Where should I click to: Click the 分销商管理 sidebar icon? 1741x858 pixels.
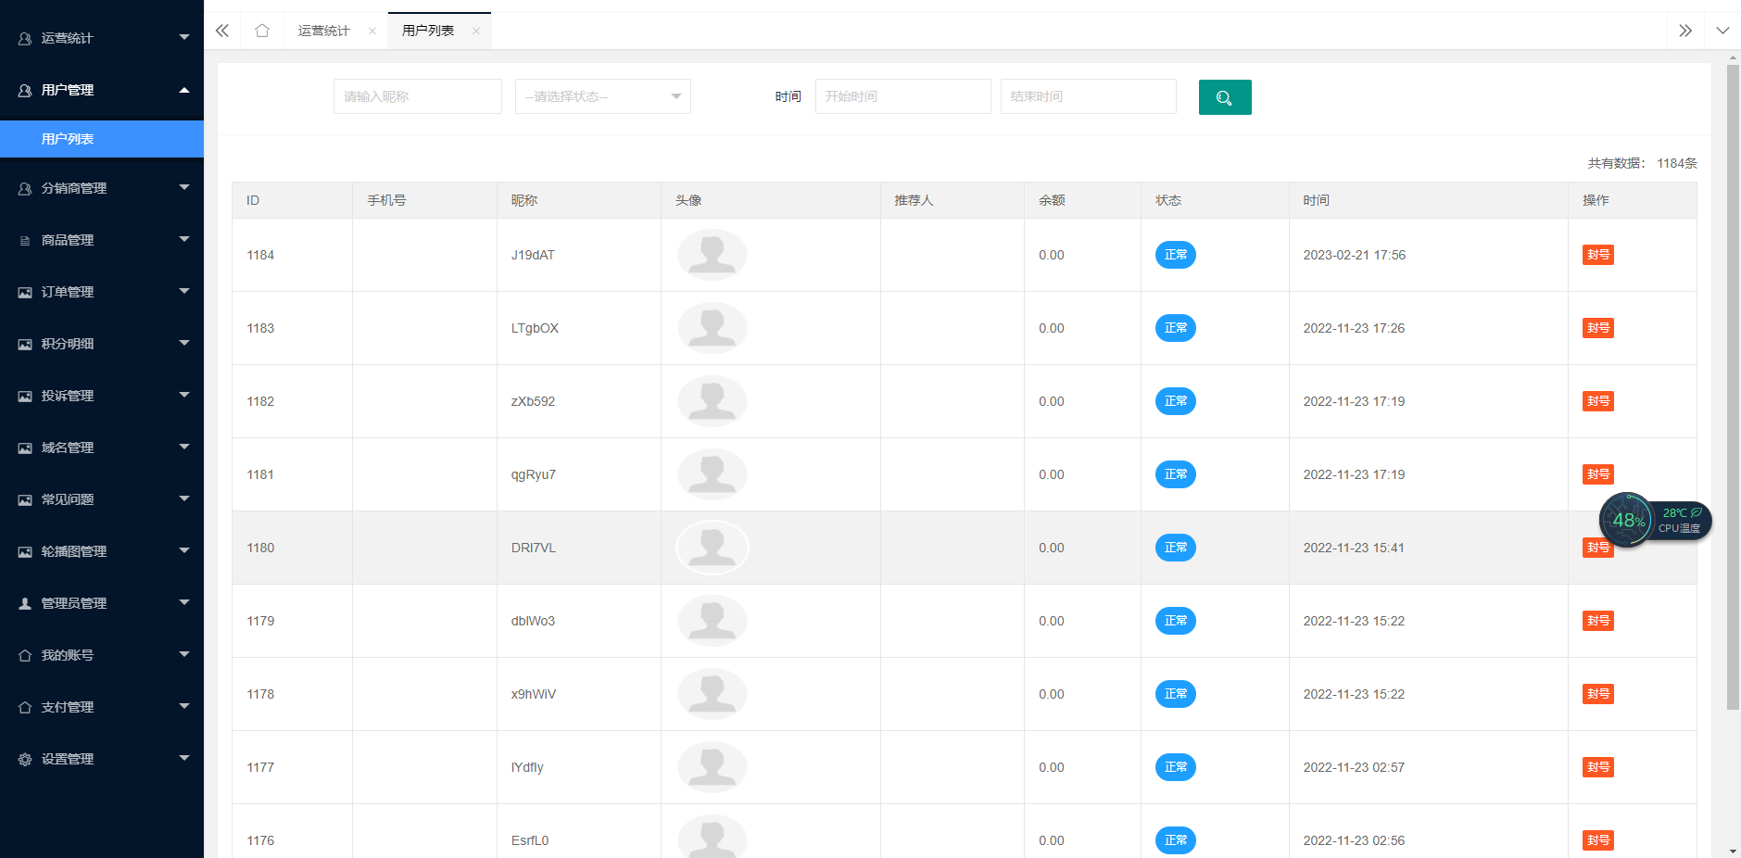(25, 188)
